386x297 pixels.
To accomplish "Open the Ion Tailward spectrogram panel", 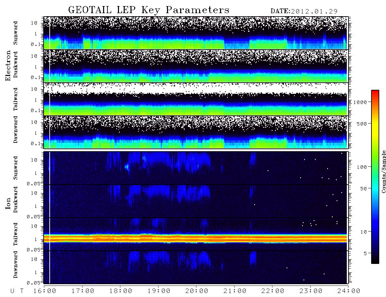I will point(196,234).
